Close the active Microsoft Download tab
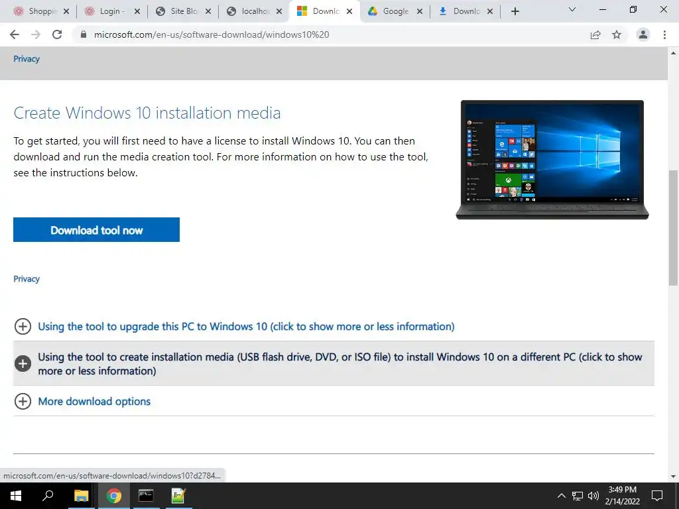 coord(349,12)
